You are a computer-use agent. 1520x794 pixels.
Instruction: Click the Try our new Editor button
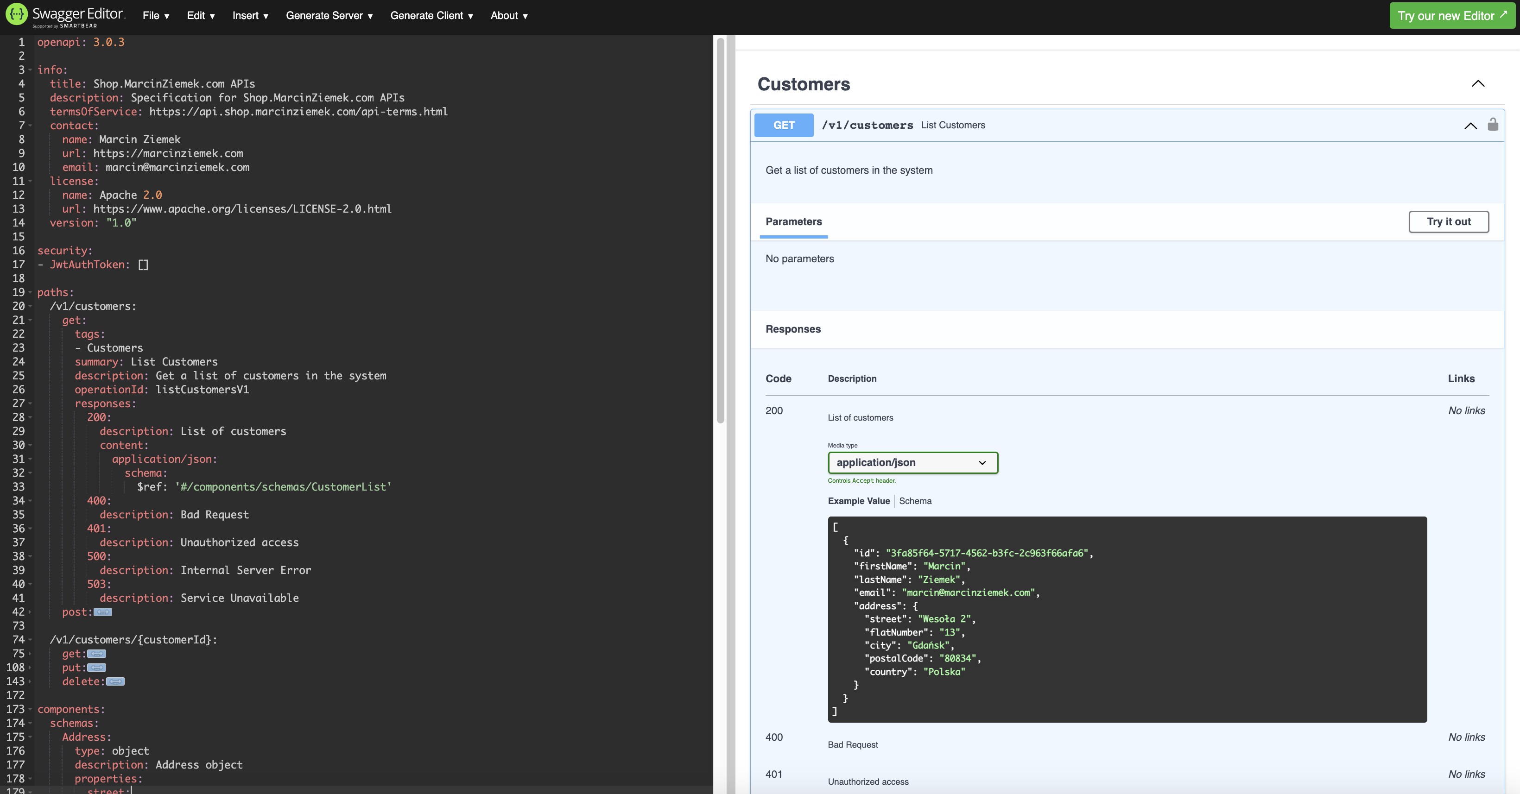[1451, 16]
